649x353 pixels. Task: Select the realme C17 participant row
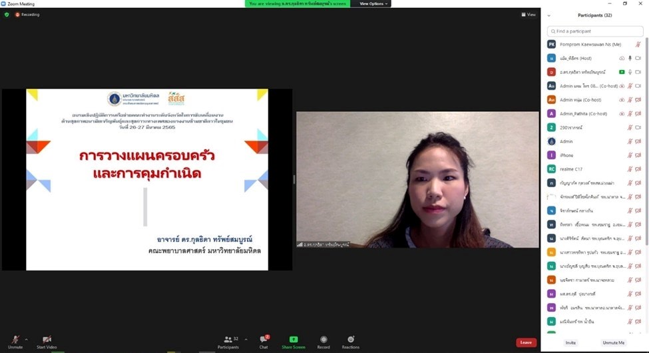coord(595,169)
